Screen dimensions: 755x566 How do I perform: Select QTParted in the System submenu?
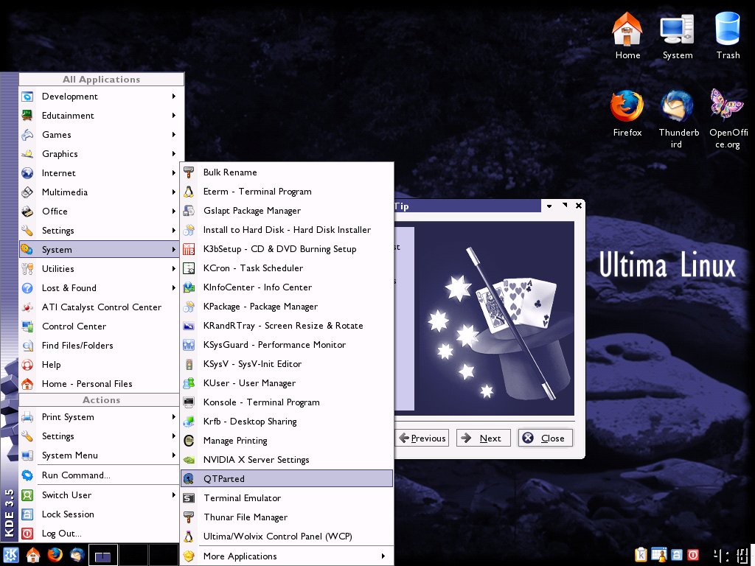coord(287,479)
